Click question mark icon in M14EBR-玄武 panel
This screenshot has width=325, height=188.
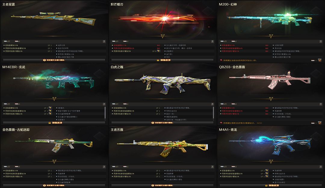point(104,104)
